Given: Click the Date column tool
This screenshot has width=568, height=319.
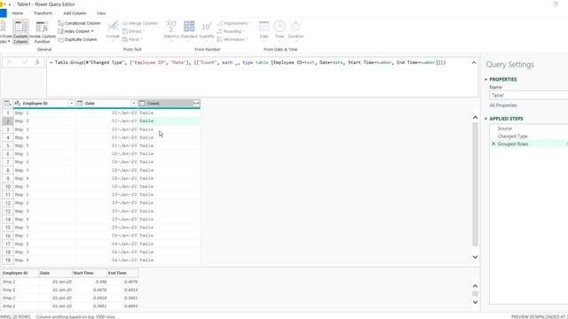Looking at the screenshot, I should (264, 30).
